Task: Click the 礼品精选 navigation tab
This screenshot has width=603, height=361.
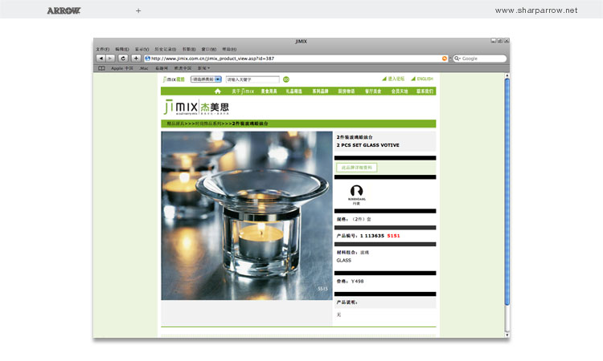Action: coord(293,91)
